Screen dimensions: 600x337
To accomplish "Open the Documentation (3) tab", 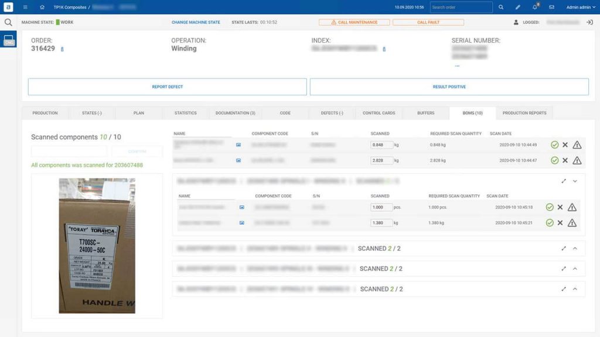I will [x=235, y=113].
